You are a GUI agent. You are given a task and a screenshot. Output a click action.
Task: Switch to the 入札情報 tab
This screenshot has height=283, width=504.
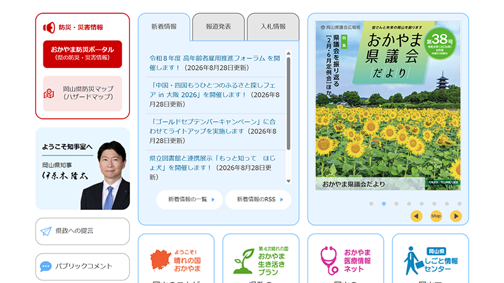pos(273,27)
